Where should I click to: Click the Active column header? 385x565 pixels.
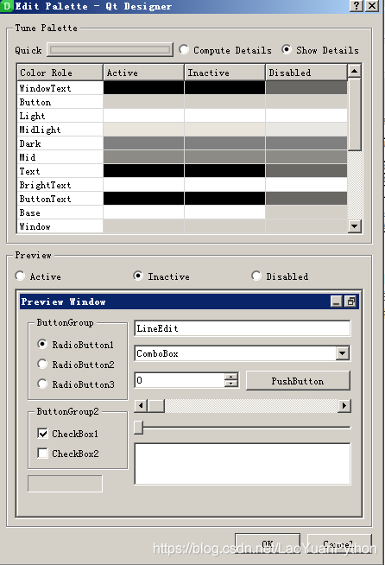click(143, 73)
